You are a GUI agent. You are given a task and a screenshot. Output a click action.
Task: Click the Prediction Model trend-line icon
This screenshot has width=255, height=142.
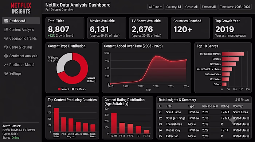click(x=6, y=65)
